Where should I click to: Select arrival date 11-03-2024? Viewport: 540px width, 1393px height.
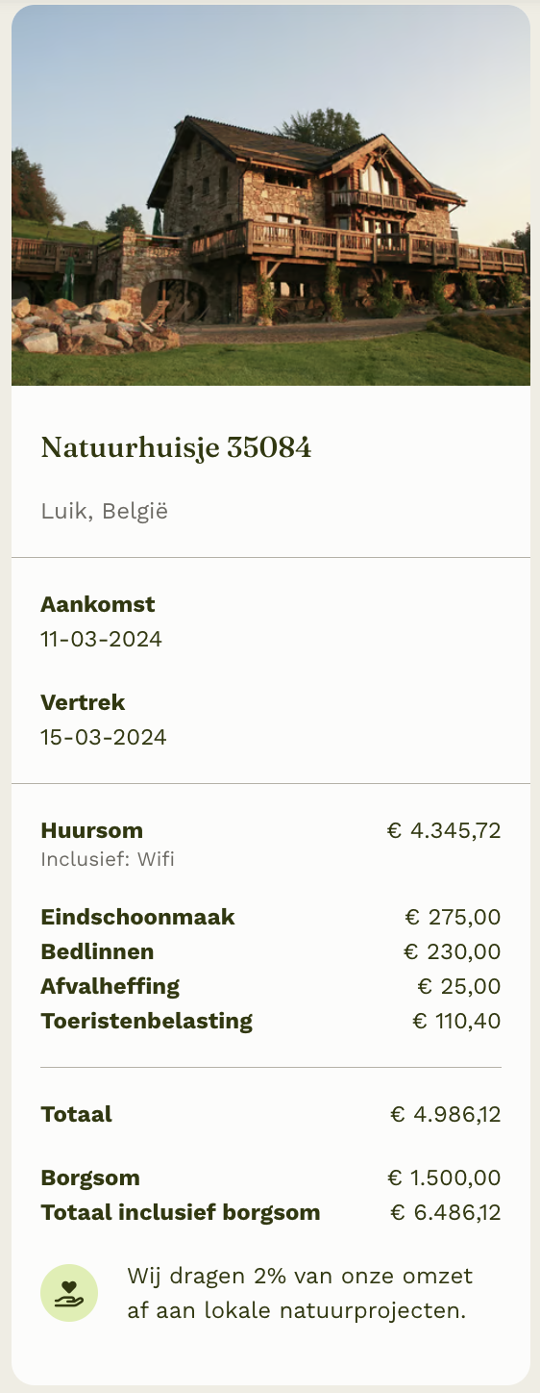point(101,639)
